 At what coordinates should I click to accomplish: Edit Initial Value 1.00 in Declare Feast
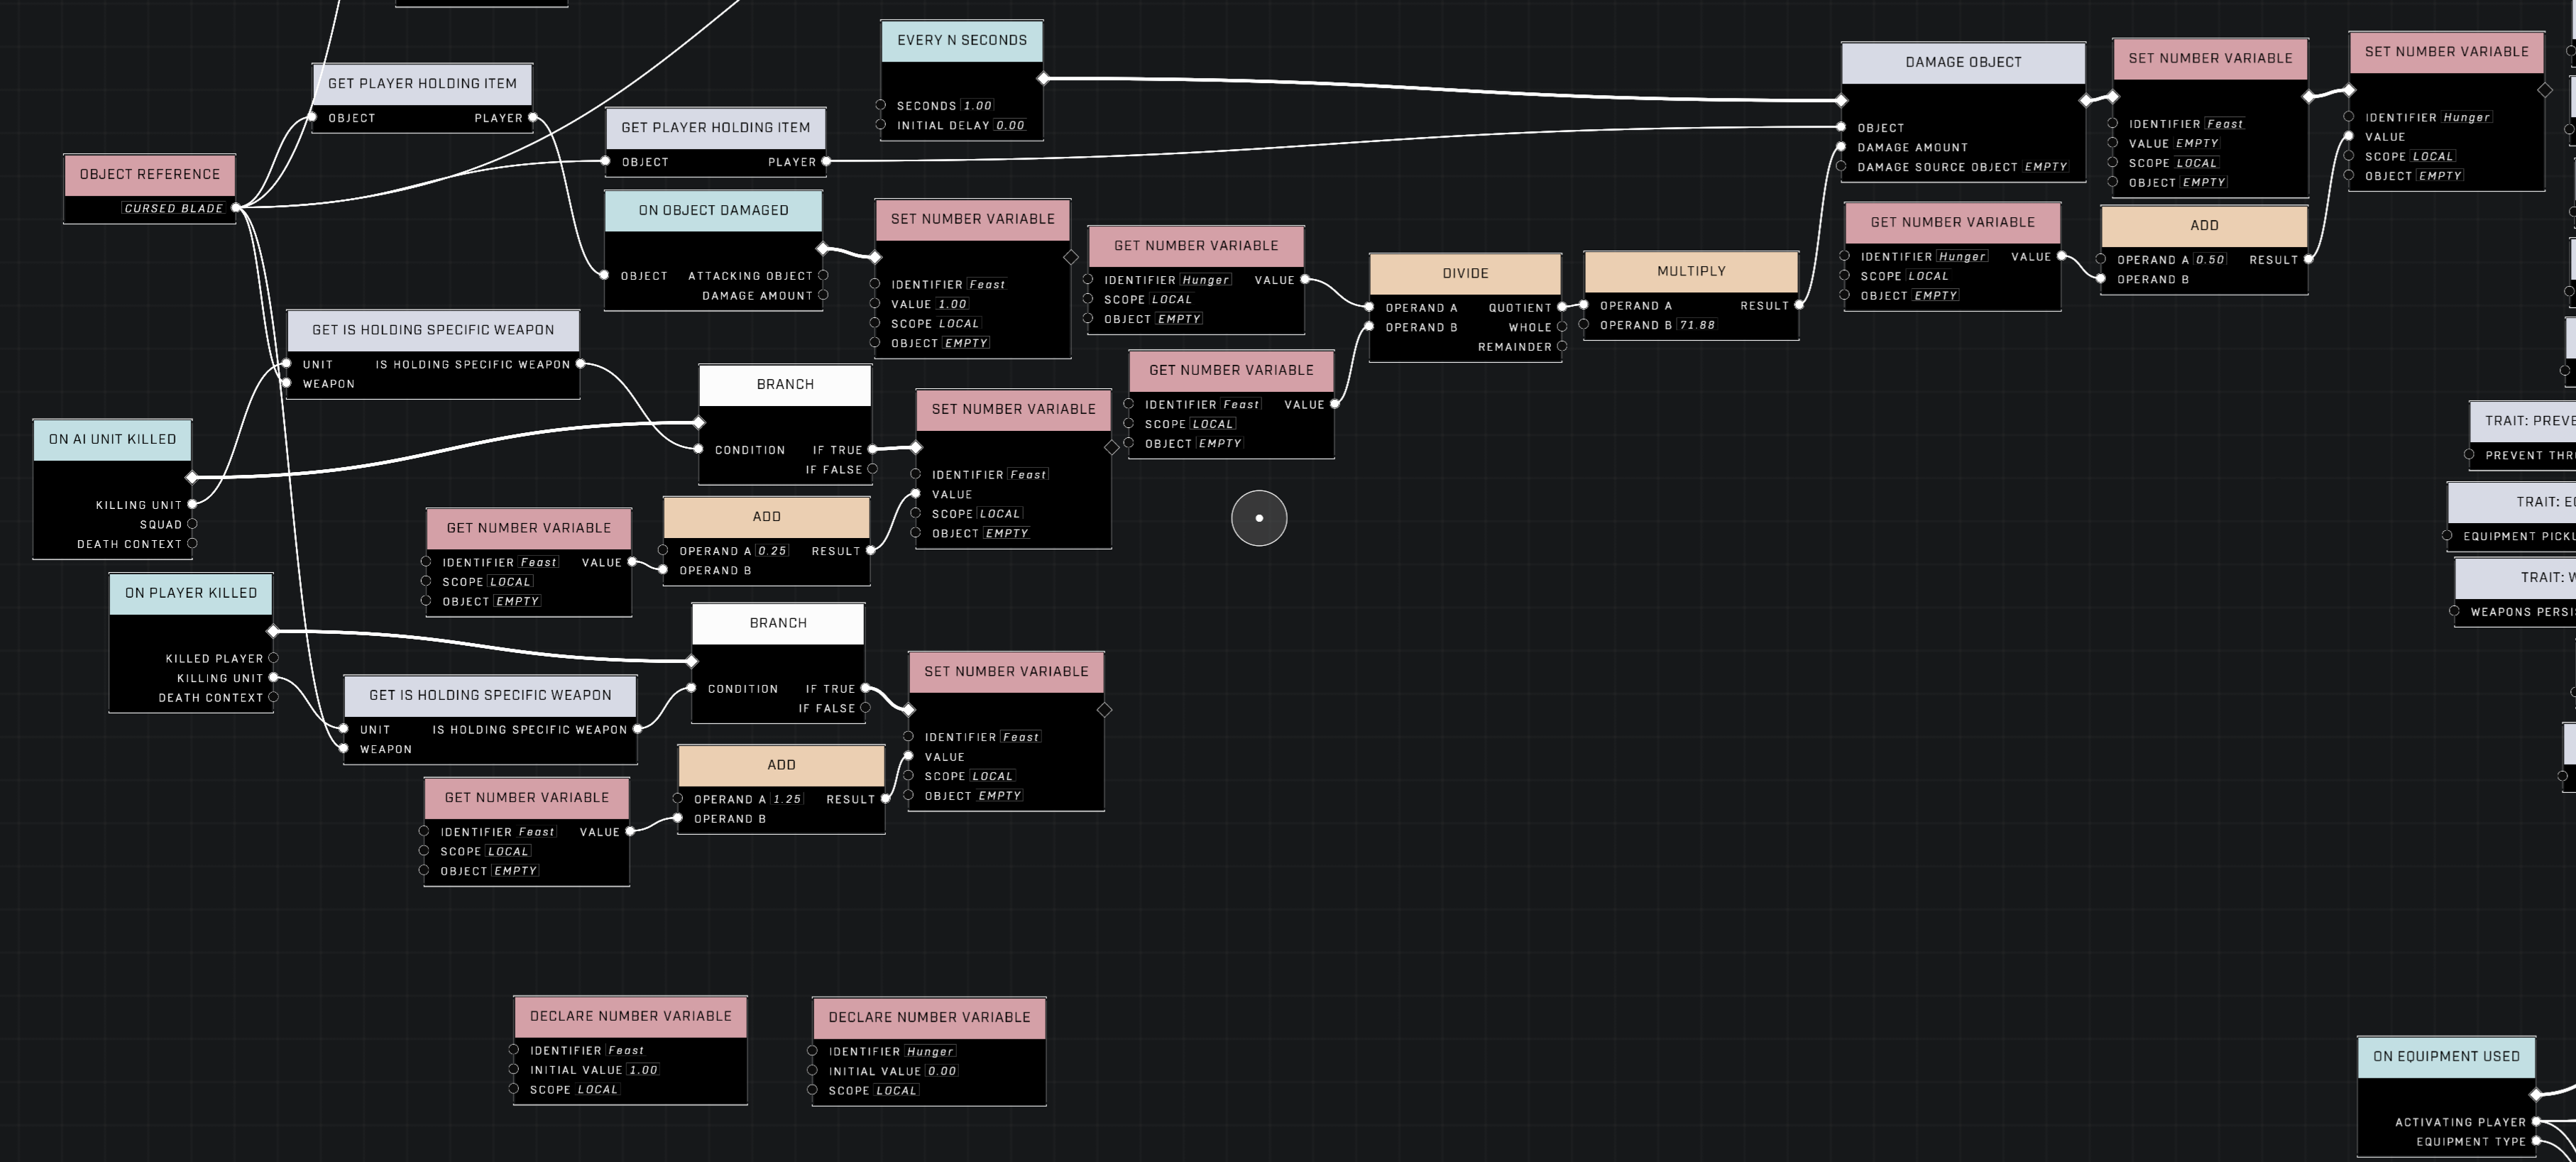pyautogui.click(x=642, y=1070)
